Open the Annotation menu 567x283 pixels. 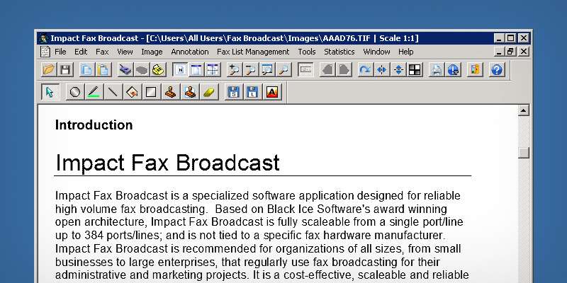pyautogui.click(x=190, y=52)
